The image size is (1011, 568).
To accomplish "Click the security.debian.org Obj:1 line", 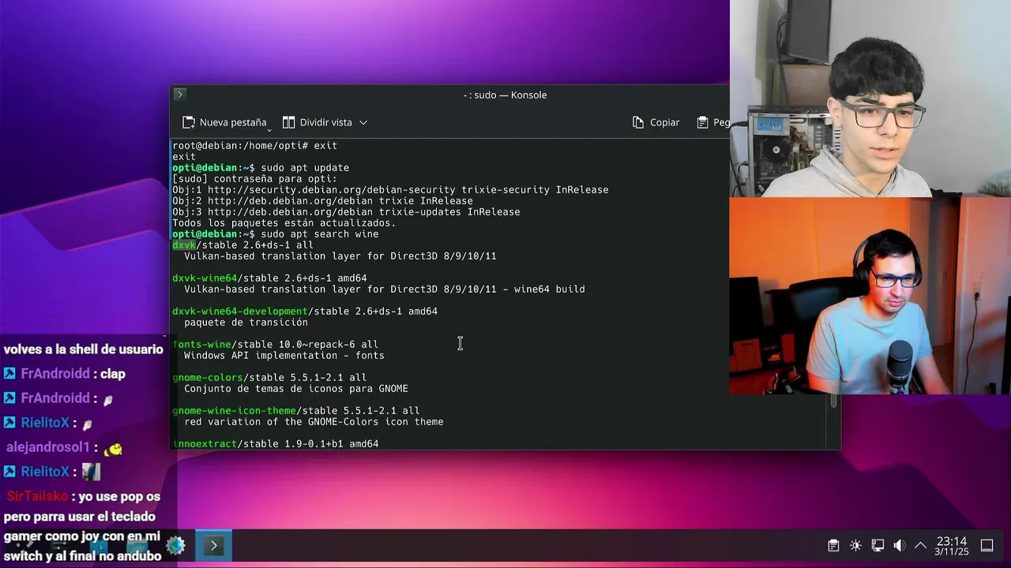I will click(390, 190).
